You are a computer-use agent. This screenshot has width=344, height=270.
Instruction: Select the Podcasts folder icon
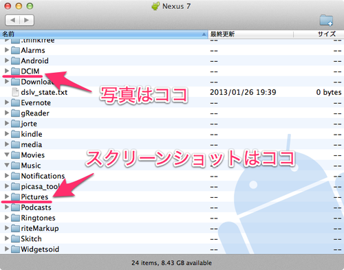15,207
